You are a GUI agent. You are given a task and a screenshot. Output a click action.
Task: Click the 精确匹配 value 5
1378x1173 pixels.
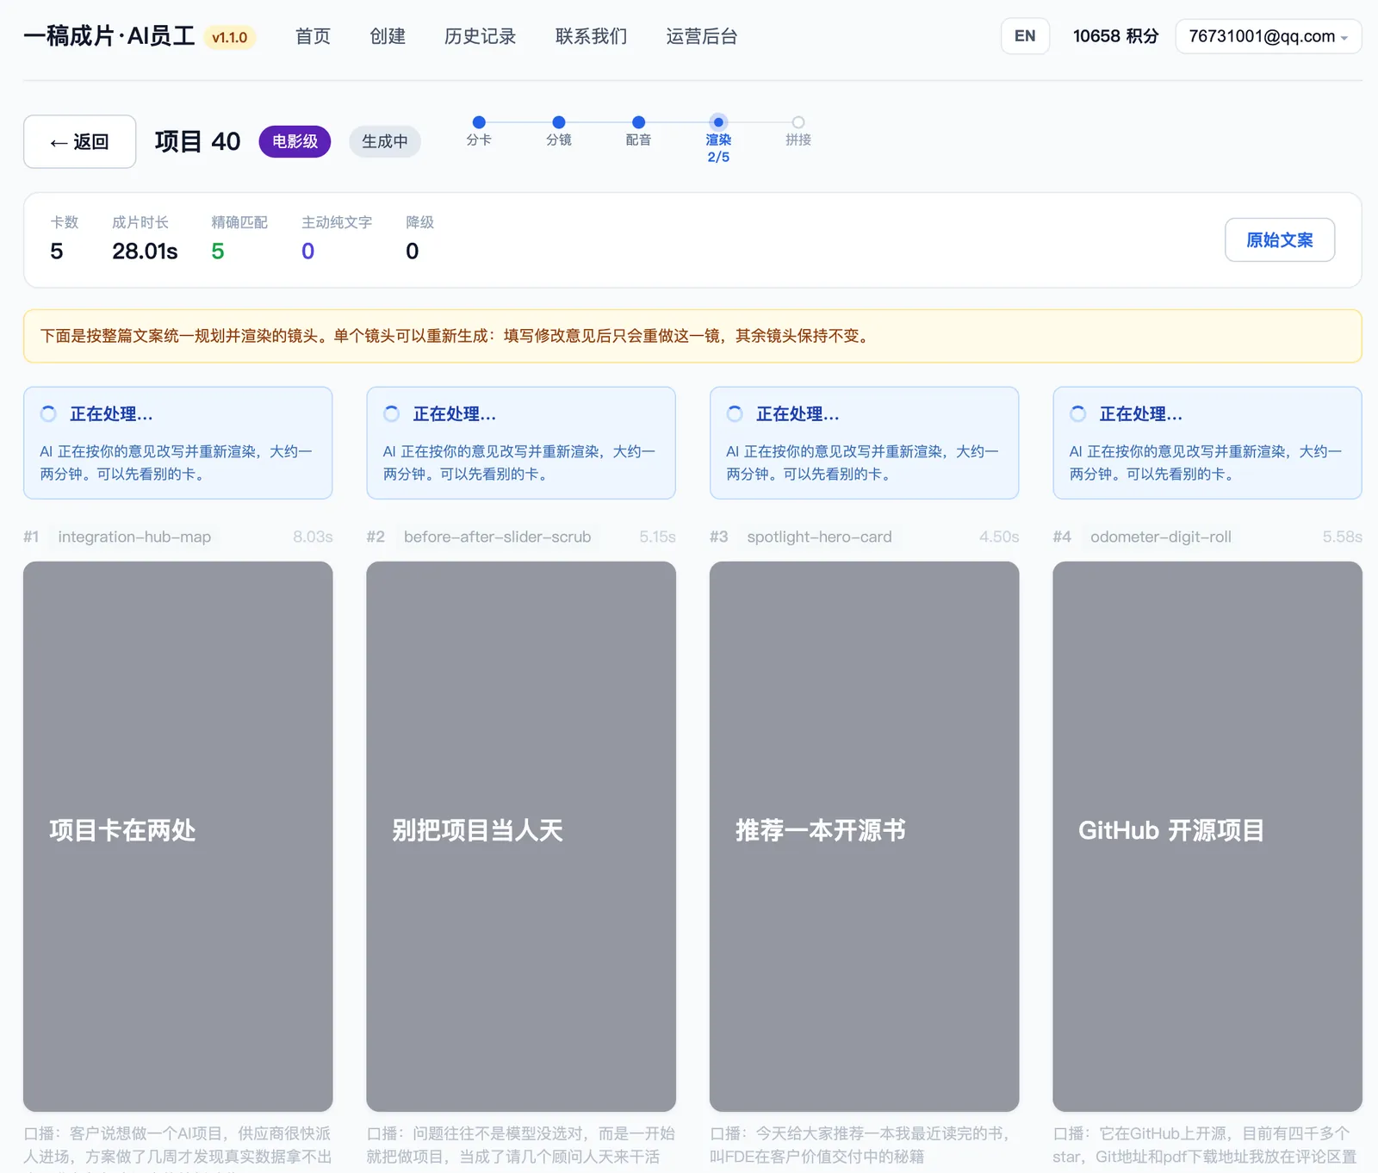(218, 251)
